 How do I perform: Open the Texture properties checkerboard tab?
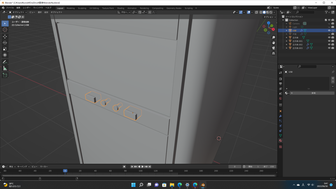281,147
